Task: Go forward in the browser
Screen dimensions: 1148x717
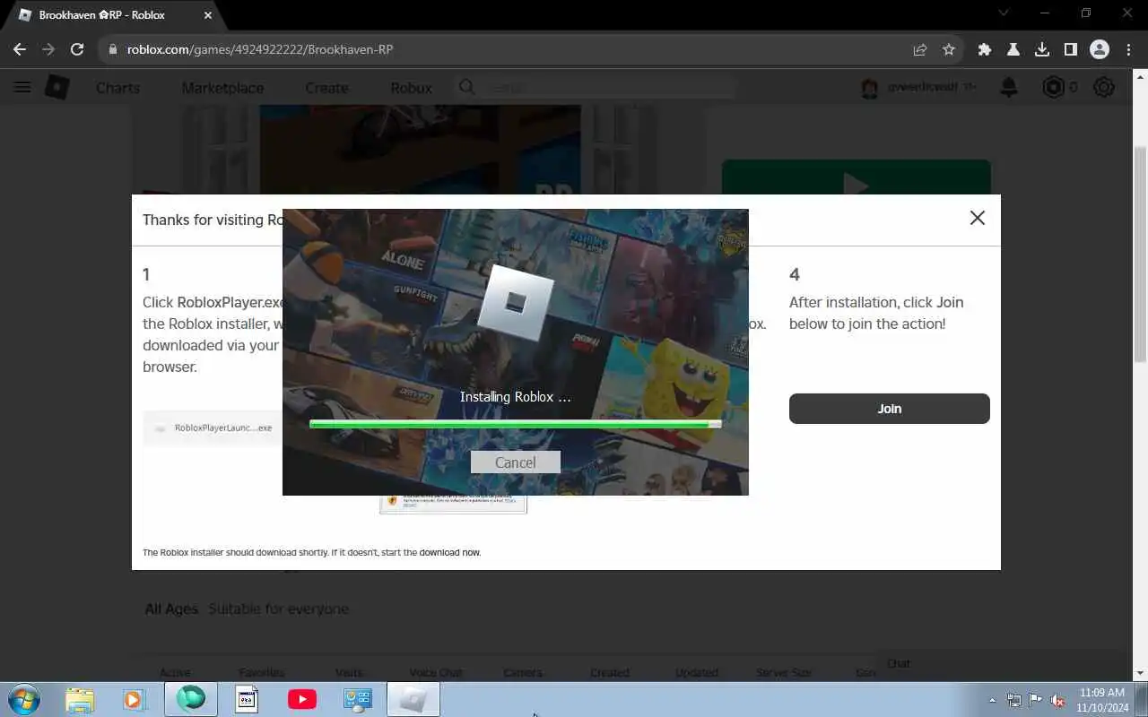Action: 48,49
